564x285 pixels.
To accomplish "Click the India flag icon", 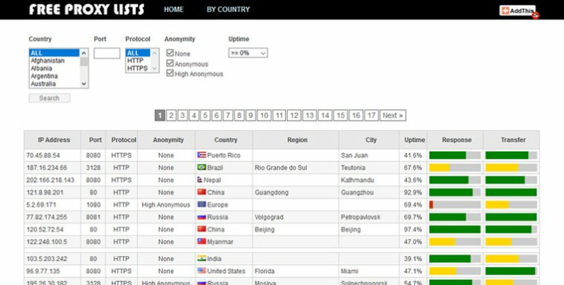I will point(202,258).
